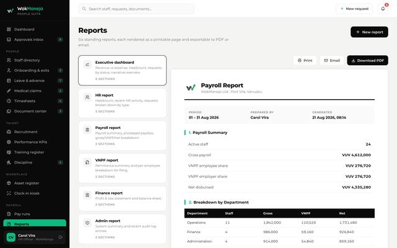Download the report as PDF
Viewport: 397px width, 248px height.
tap(367, 61)
